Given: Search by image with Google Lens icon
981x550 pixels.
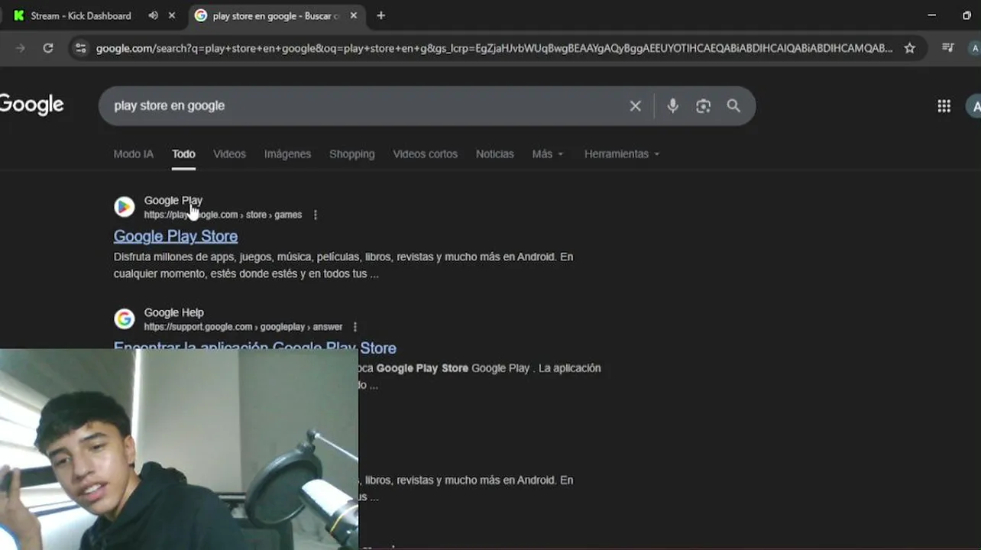Looking at the screenshot, I should [x=703, y=106].
